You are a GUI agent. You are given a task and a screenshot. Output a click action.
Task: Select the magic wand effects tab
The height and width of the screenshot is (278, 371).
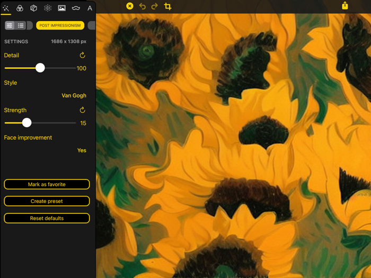tap(6, 8)
